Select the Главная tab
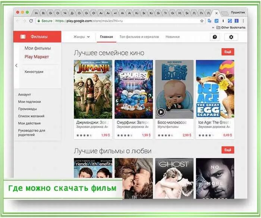261x218 pixels. coord(106,37)
